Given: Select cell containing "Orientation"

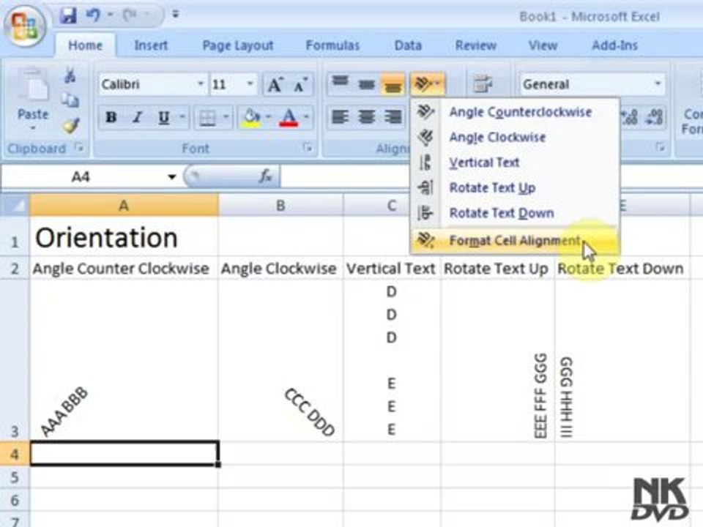Looking at the screenshot, I should click(x=124, y=237).
